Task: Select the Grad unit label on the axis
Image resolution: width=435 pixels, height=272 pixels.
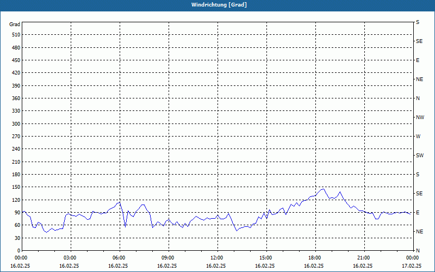Action: (15, 24)
